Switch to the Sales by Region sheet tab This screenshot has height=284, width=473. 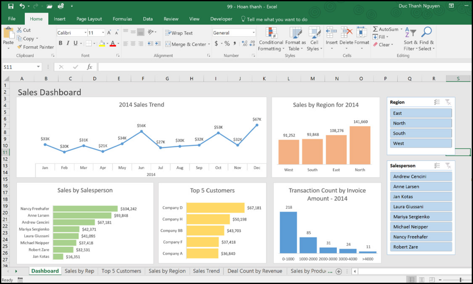[167, 271]
